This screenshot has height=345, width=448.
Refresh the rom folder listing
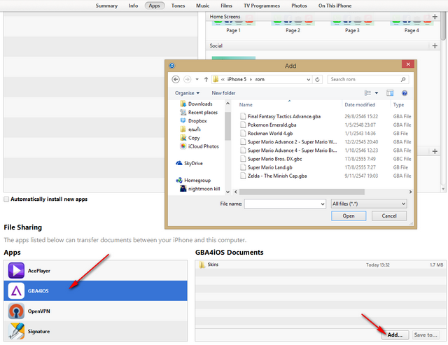click(317, 79)
